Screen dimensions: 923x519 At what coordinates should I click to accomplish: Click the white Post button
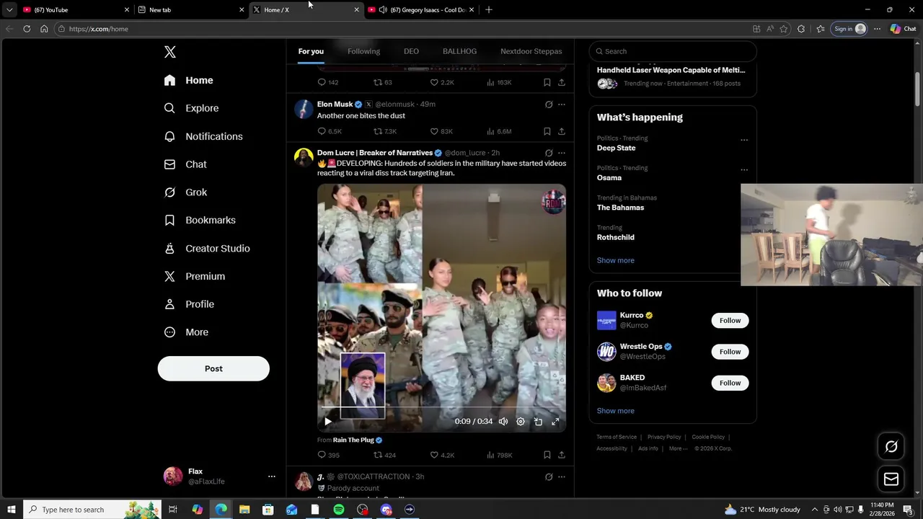coord(213,368)
